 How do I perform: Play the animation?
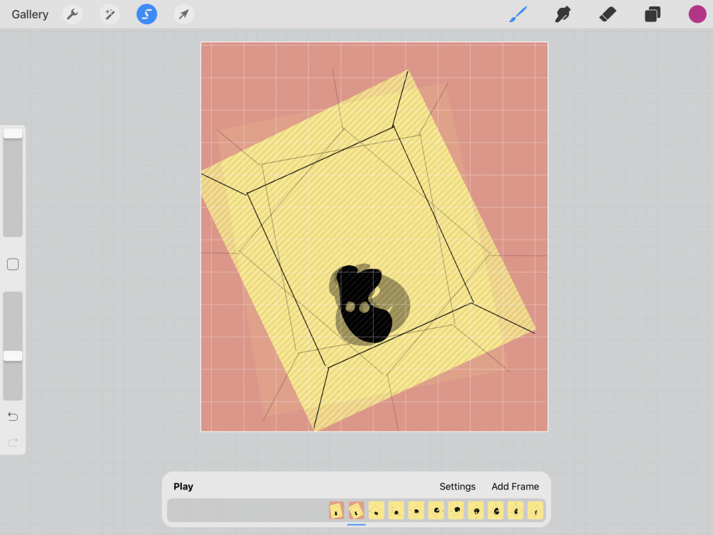click(183, 486)
